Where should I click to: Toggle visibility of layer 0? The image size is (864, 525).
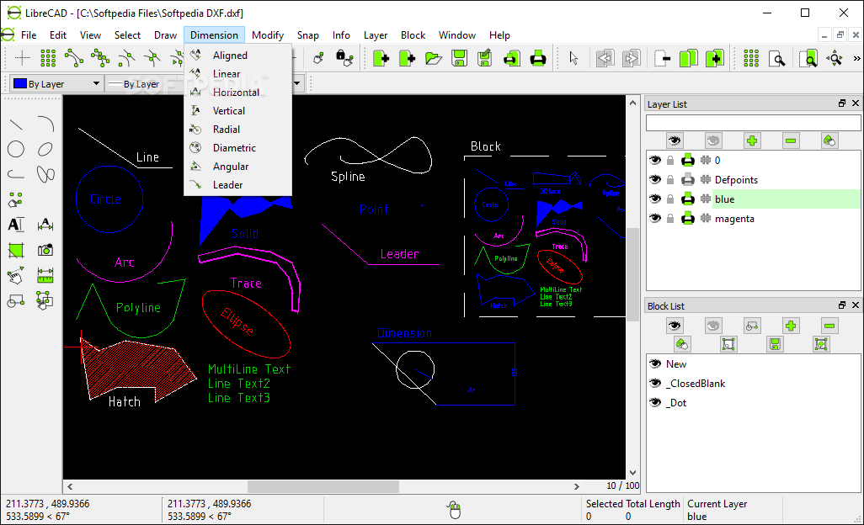655,160
